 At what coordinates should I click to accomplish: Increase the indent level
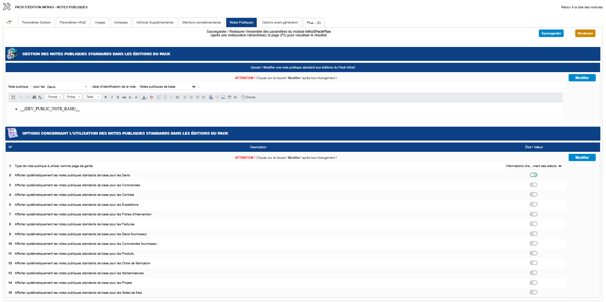[x=178, y=97]
